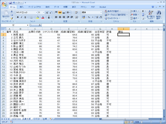
Task: Click the Format Painter brush icon
Action: tap(12, 18)
